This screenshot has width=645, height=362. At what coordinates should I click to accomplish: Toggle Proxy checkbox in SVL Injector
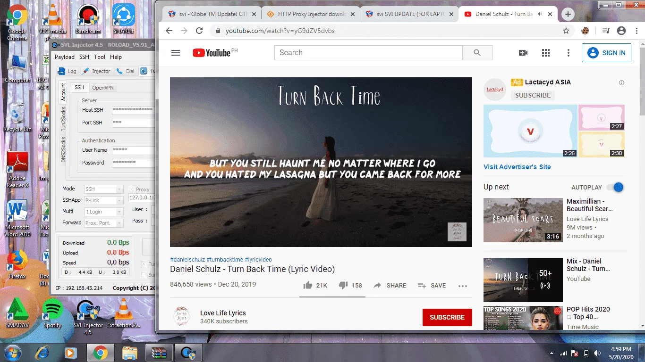[x=132, y=189]
